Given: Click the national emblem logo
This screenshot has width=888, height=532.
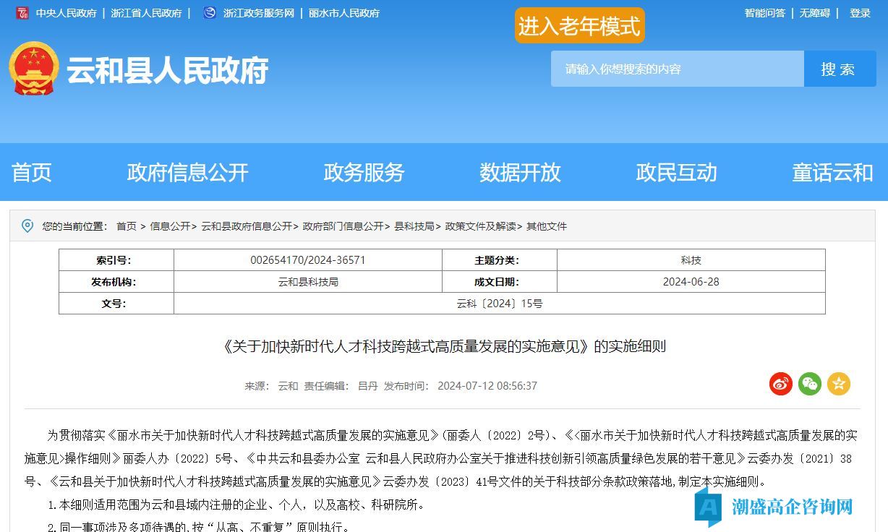Looking at the screenshot, I should click(x=33, y=69).
